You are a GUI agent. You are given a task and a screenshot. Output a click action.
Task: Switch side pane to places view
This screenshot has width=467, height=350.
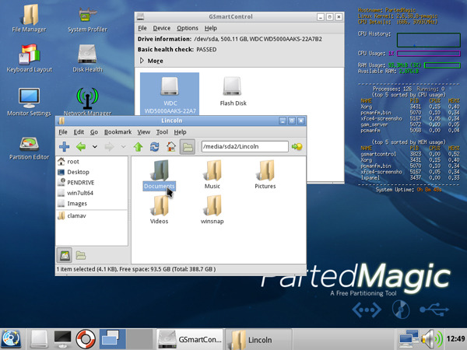(65, 254)
